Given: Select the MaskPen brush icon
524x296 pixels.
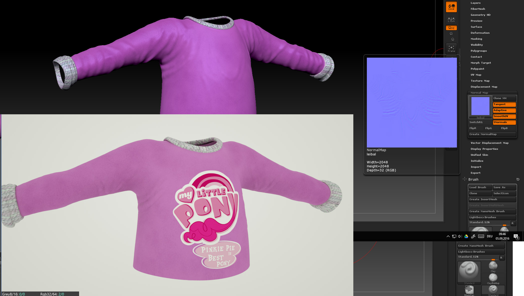Looking at the screenshot, I should (x=469, y=291).
